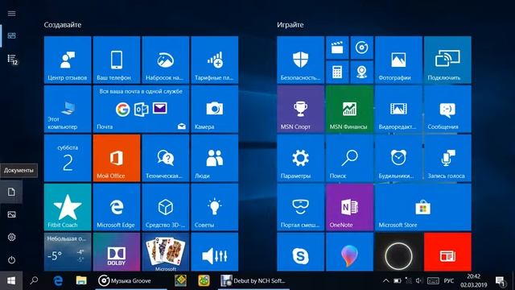515x290 pixels.
Task: Open the Советы tips tile
Action: coord(215,207)
